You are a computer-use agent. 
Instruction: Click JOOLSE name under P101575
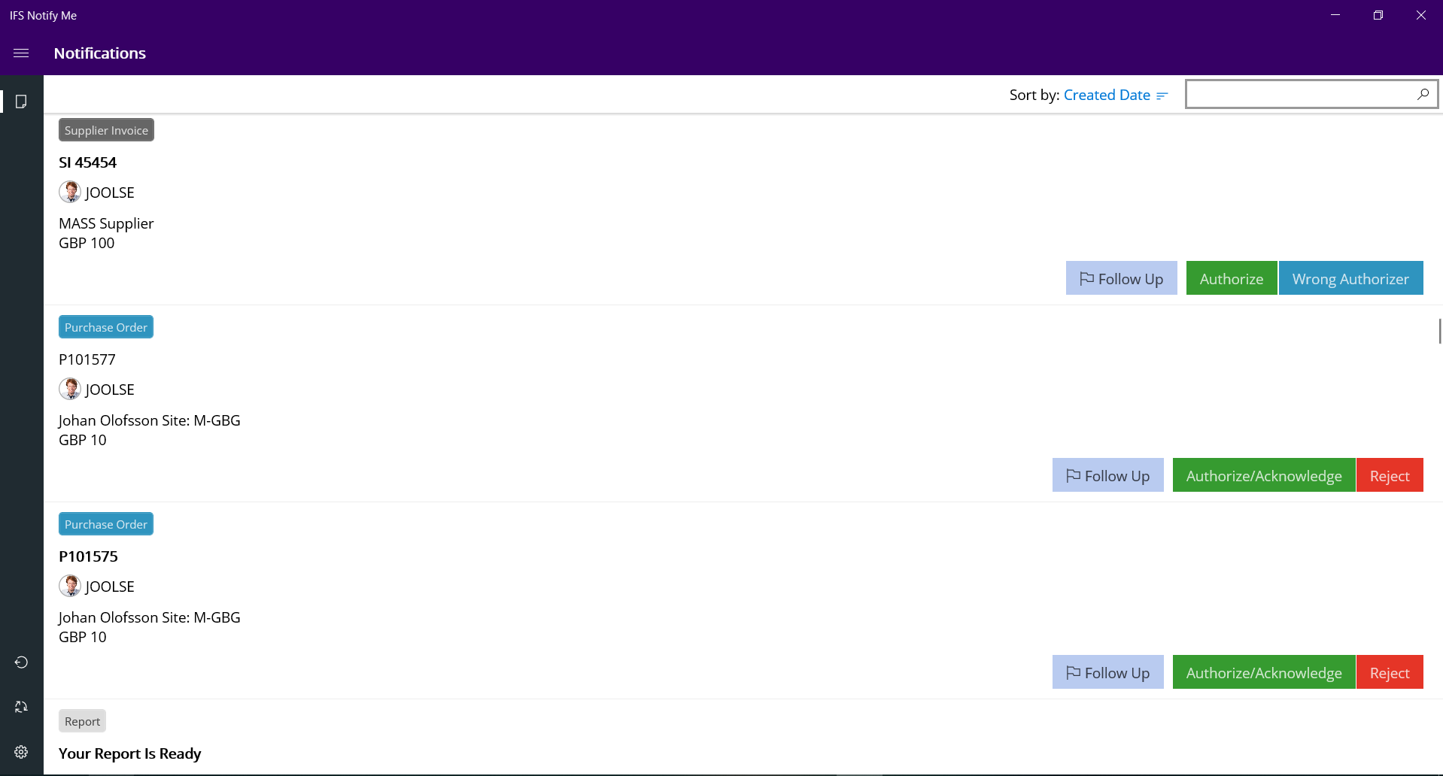coord(110,587)
